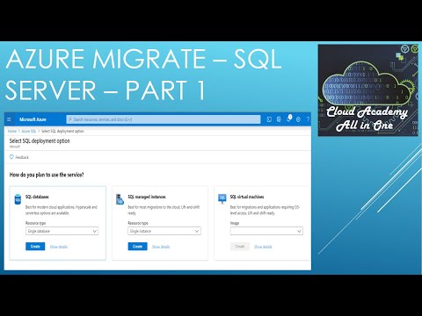Viewport: 422px width, 316px height.
Task: Open the Azure help question mark
Action: pos(308,119)
